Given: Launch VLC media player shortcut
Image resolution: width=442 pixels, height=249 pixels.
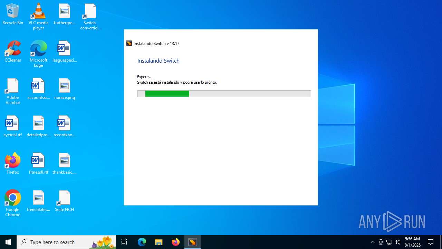Looking at the screenshot, I should pos(38,17).
